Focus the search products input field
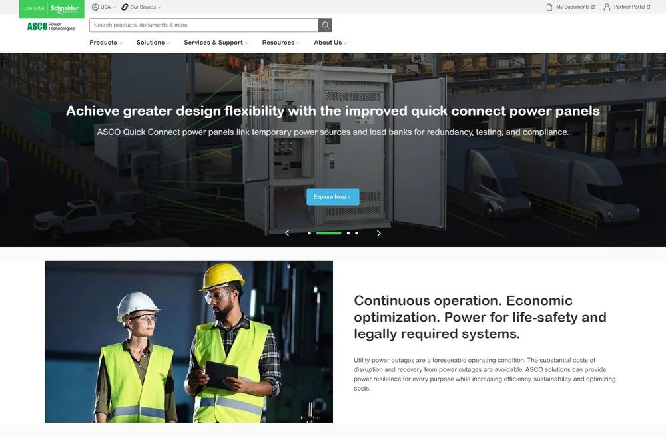The height and width of the screenshot is (444, 666). [203, 25]
